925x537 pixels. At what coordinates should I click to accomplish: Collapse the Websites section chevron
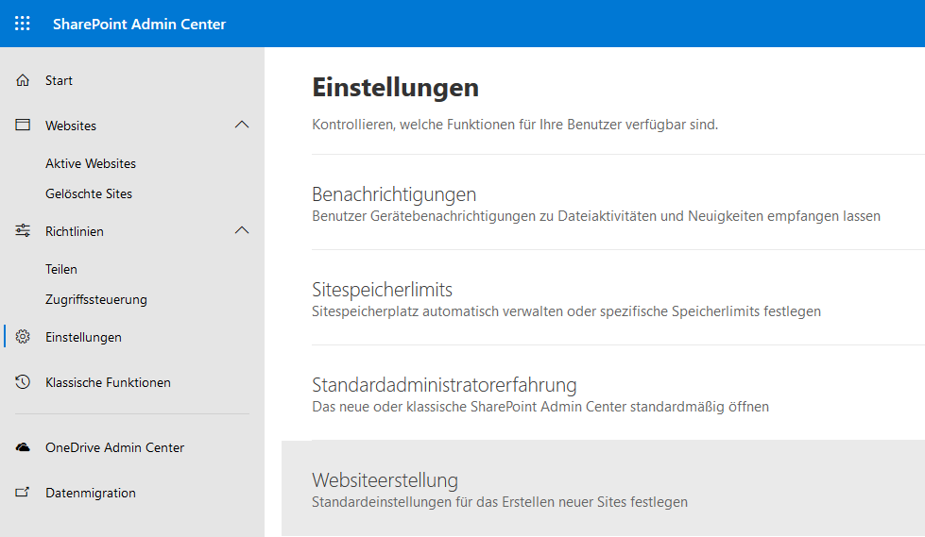click(242, 125)
